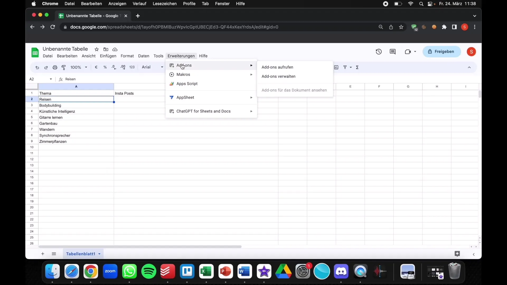Click the video meeting camera icon
Viewport: 507px width, 285px height.
pyautogui.click(x=408, y=52)
